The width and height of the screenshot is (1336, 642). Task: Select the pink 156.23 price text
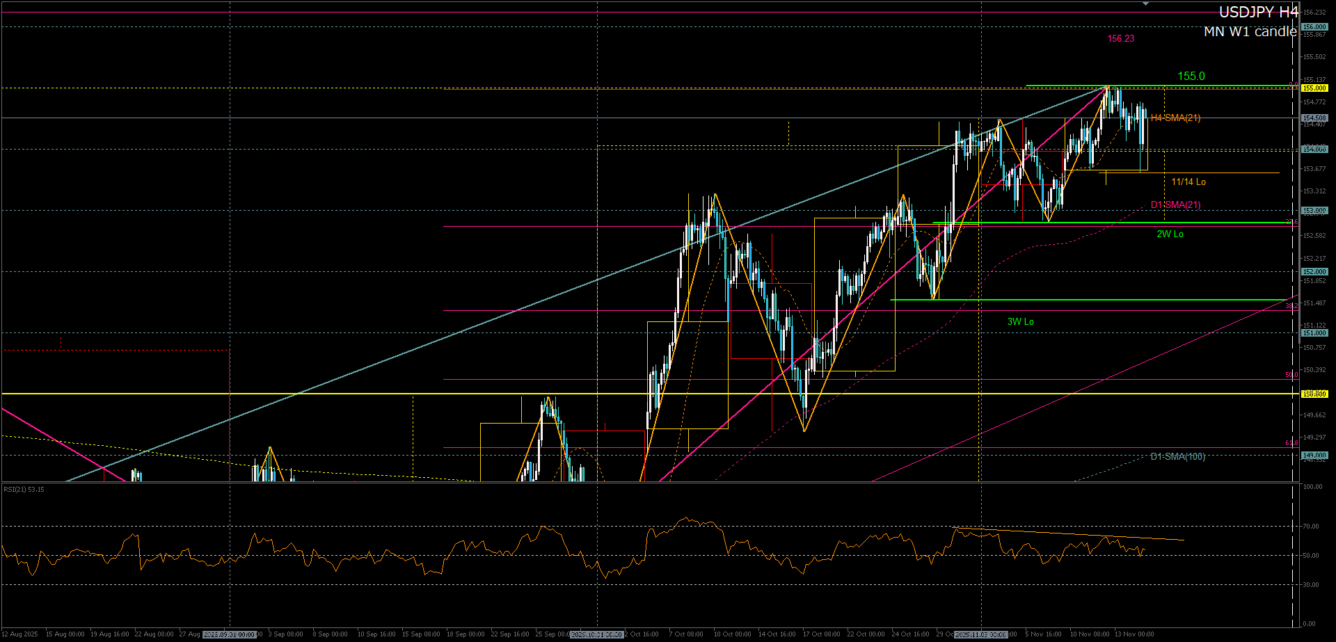point(1120,39)
